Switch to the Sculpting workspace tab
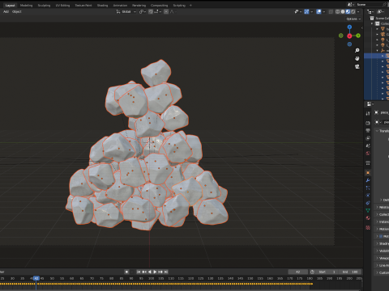 [44, 5]
